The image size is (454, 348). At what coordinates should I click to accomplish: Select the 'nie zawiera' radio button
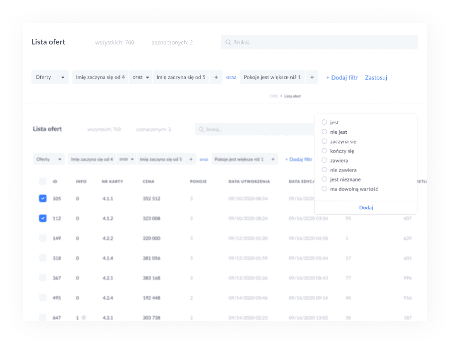pos(325,170)
